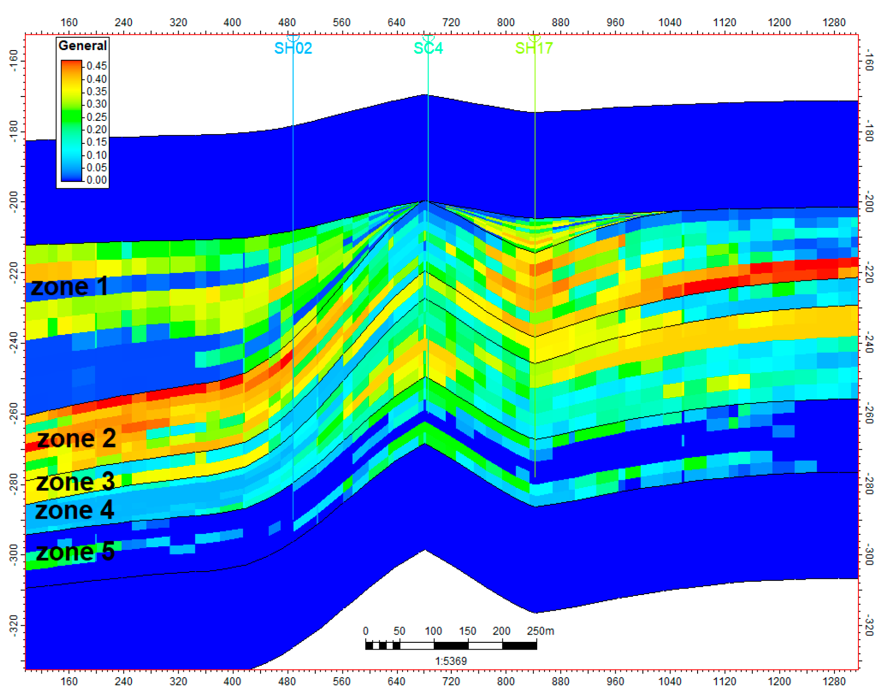Select the zone 2 label

(76, 438)
